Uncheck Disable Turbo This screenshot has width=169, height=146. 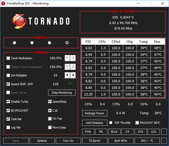(8, 101)
